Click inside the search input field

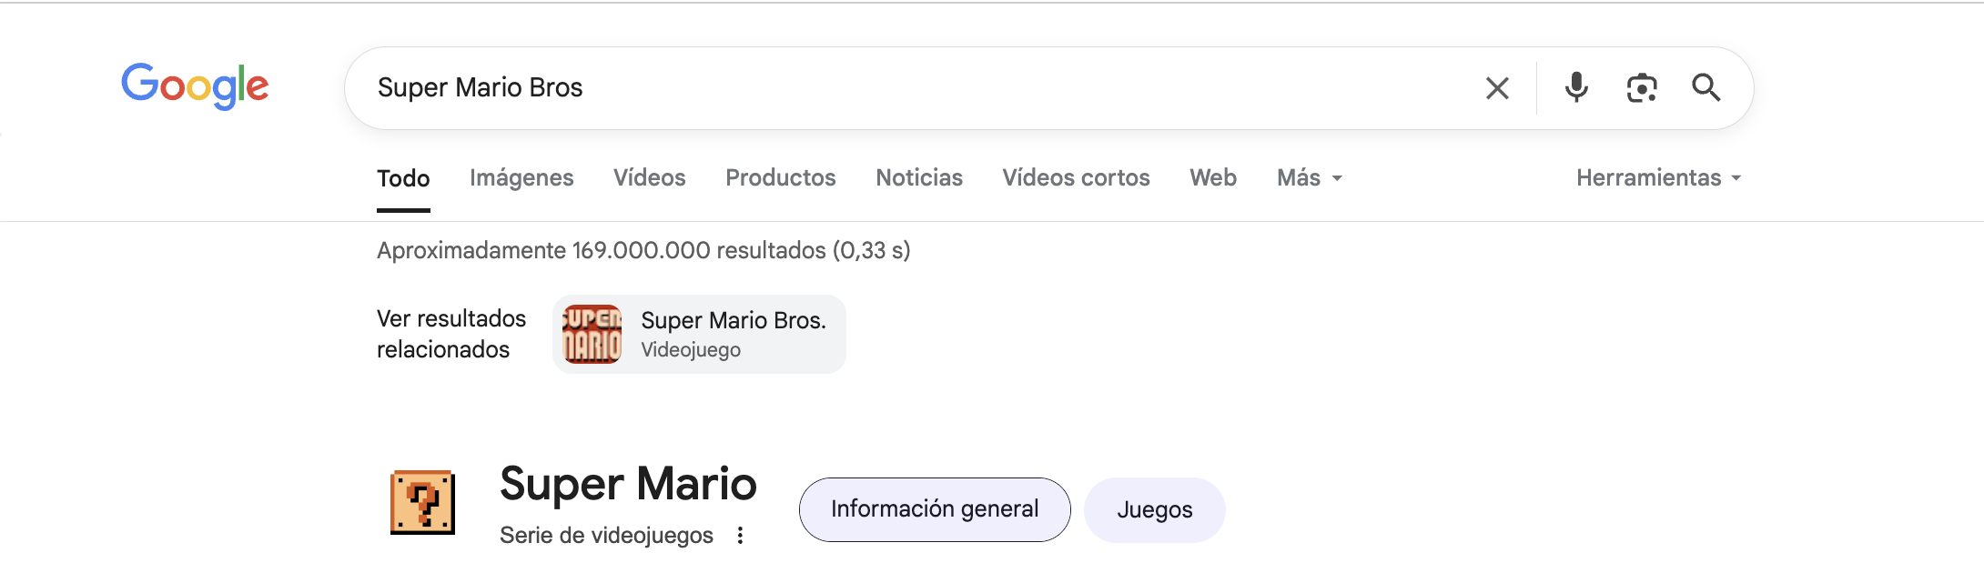pyautogui.click(x=910, y=88)
